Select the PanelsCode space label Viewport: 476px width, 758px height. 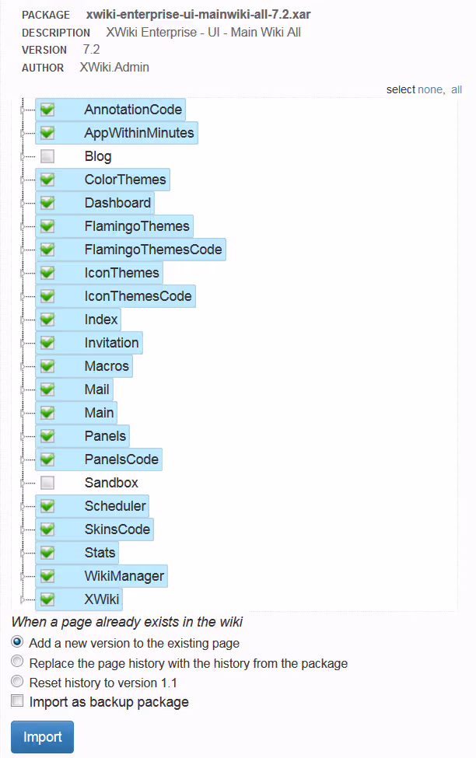click(x=121, y=459)
